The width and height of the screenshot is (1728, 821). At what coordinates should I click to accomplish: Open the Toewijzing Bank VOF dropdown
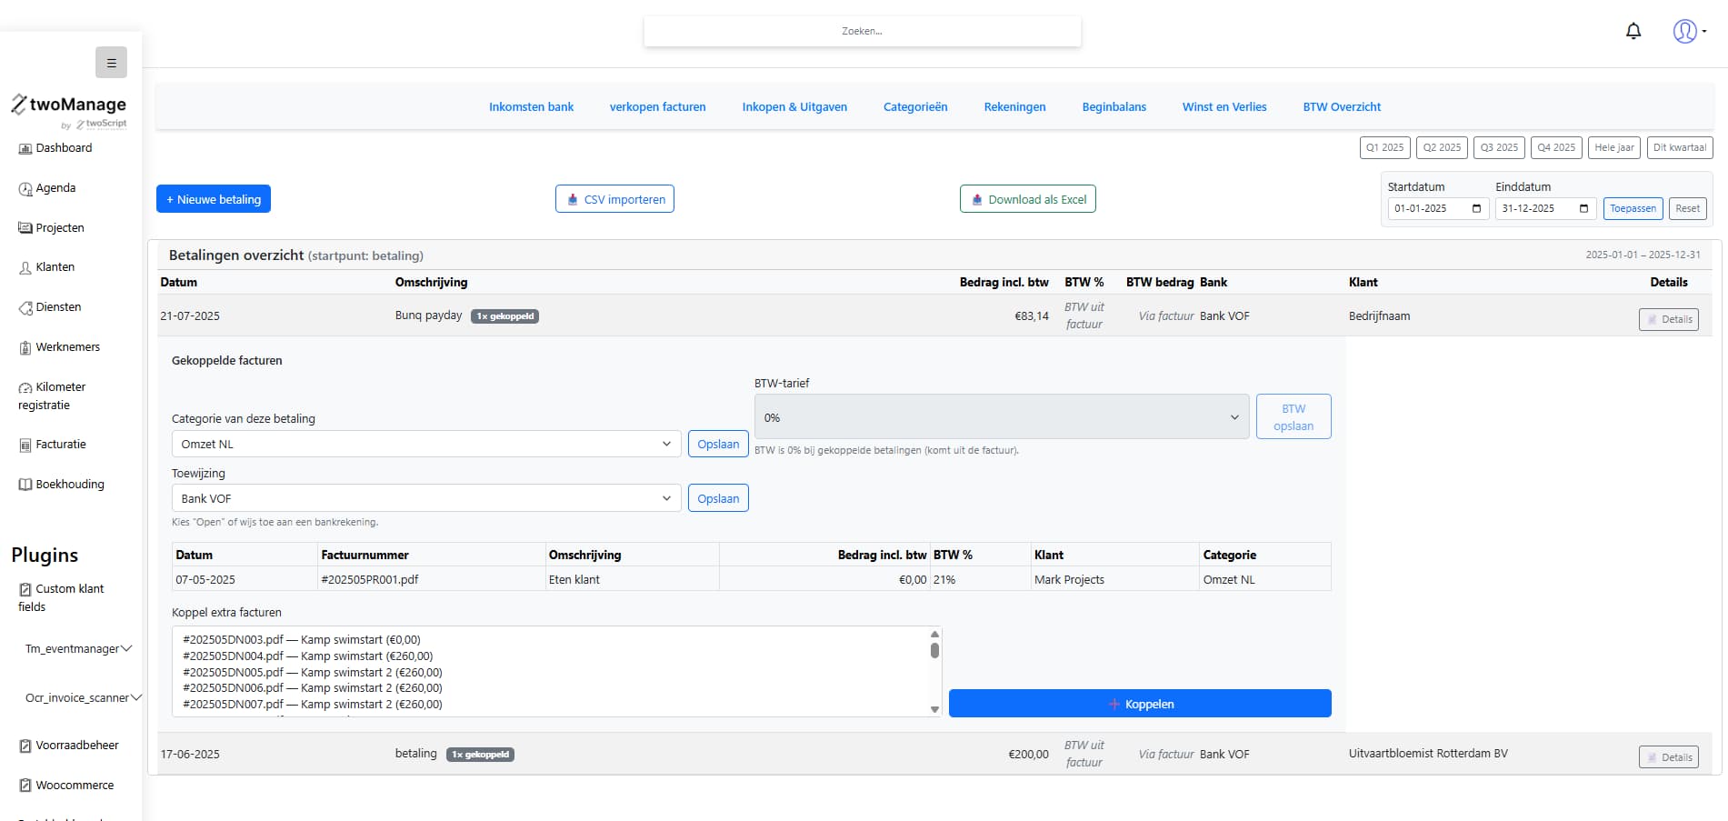pyautogui.click(x=425, y=499)
